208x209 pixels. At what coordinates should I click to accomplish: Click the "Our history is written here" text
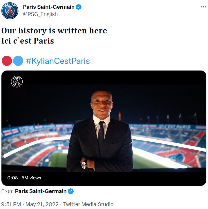pos(54,30)
